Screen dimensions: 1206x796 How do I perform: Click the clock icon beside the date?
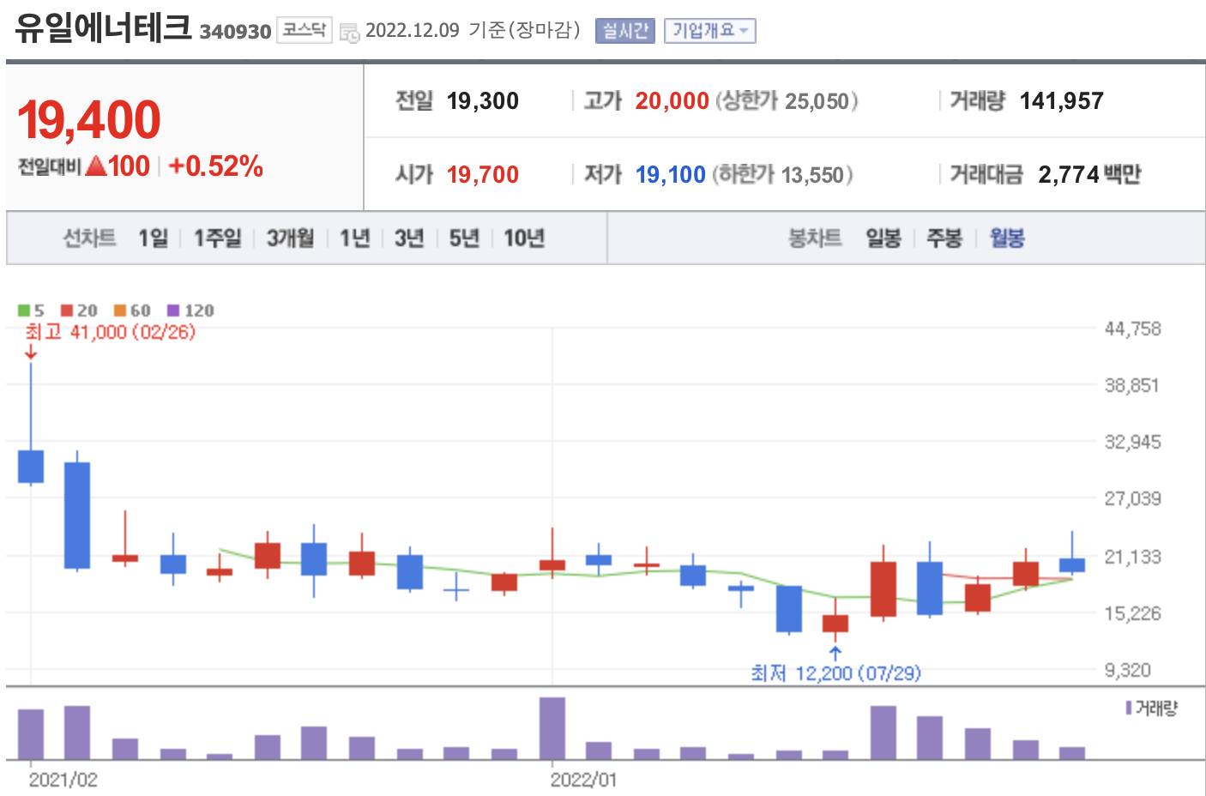349,33
